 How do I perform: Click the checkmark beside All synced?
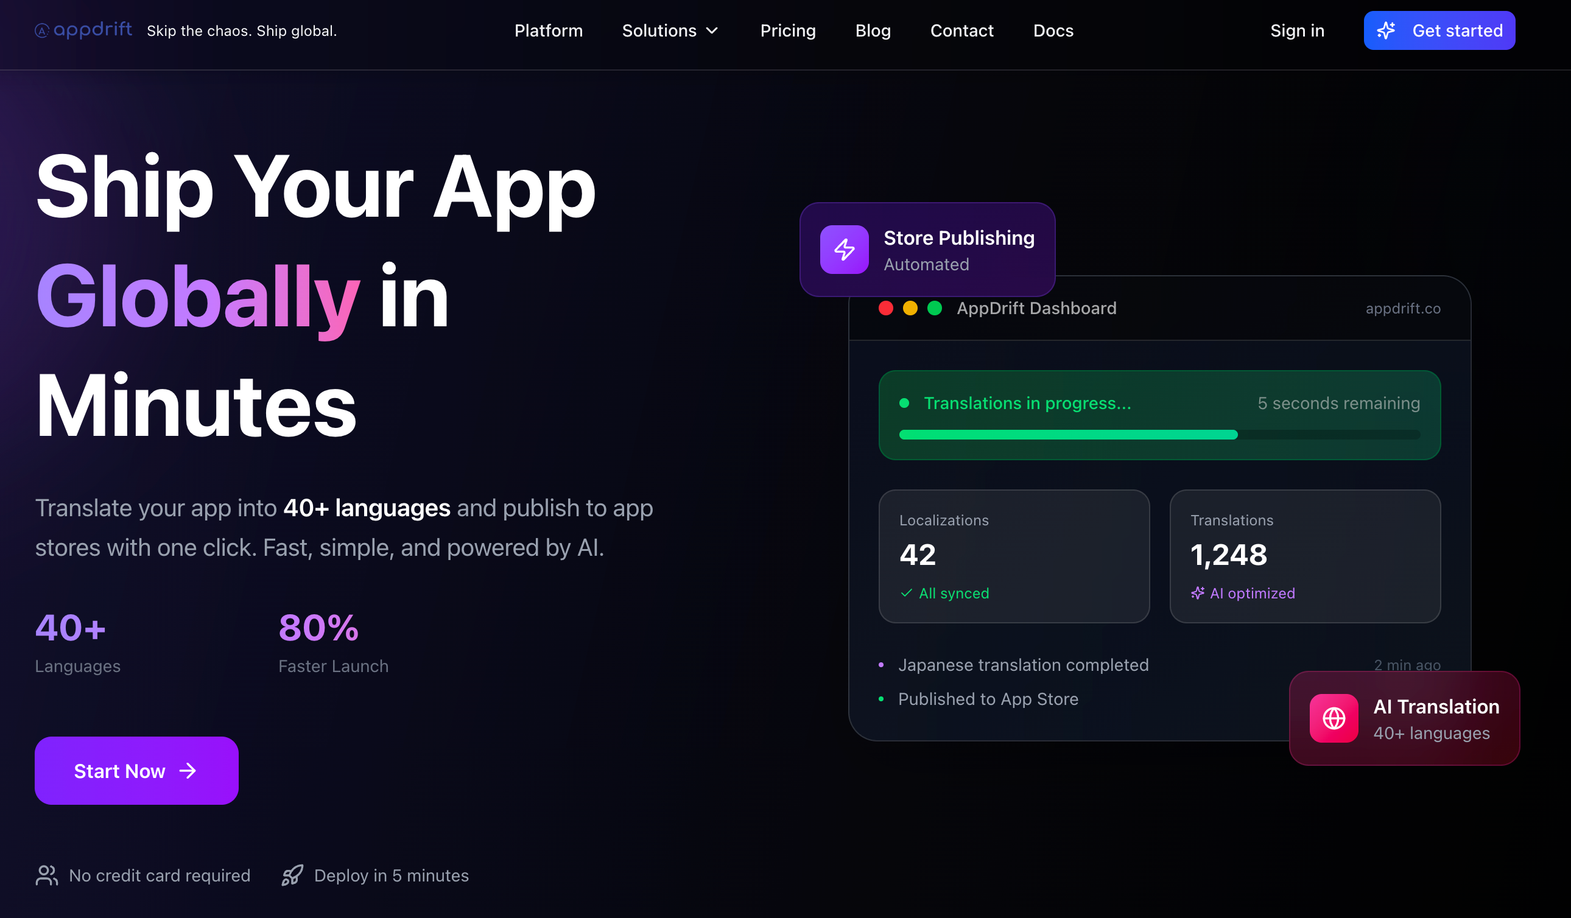point(907,594)
